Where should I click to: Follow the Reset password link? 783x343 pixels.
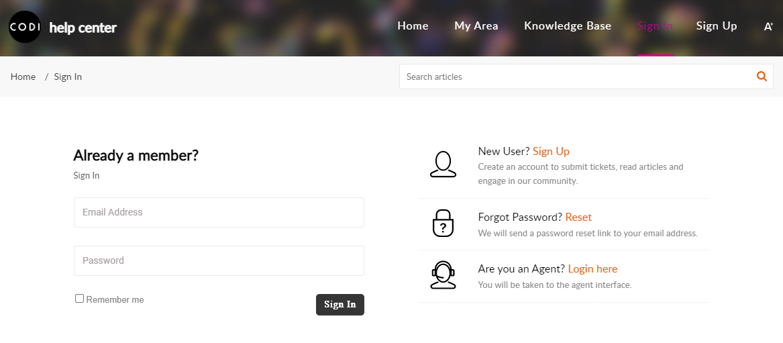coord(578,217)
